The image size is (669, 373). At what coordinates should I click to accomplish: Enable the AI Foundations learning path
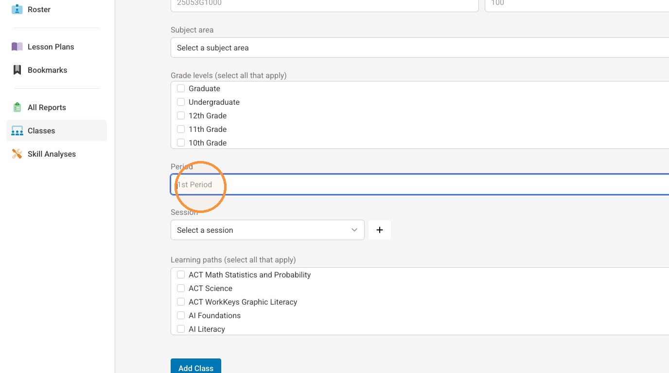click(181, 315)
